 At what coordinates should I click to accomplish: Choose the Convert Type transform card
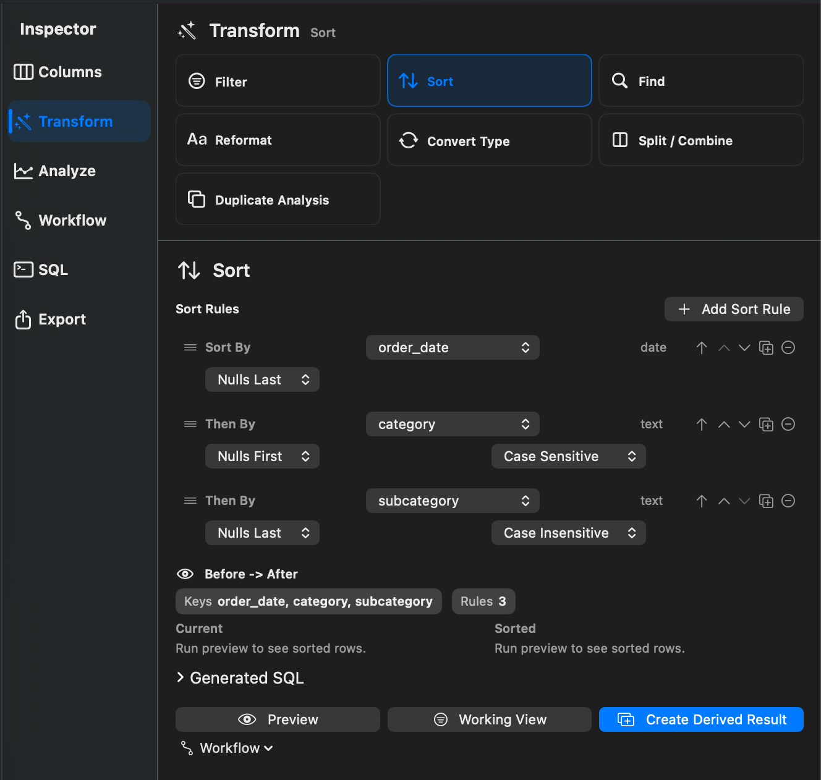[x=489, y=140]
